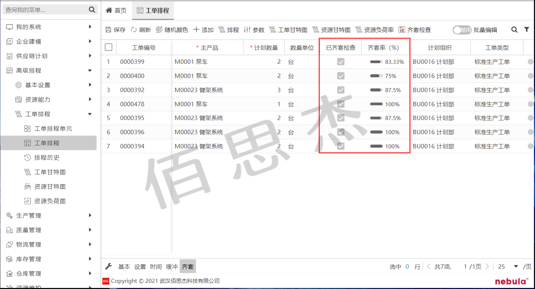Expand the 质量管理 menu arrow
This screenshot has width=535, height=289.
click(x=90, y=230)
